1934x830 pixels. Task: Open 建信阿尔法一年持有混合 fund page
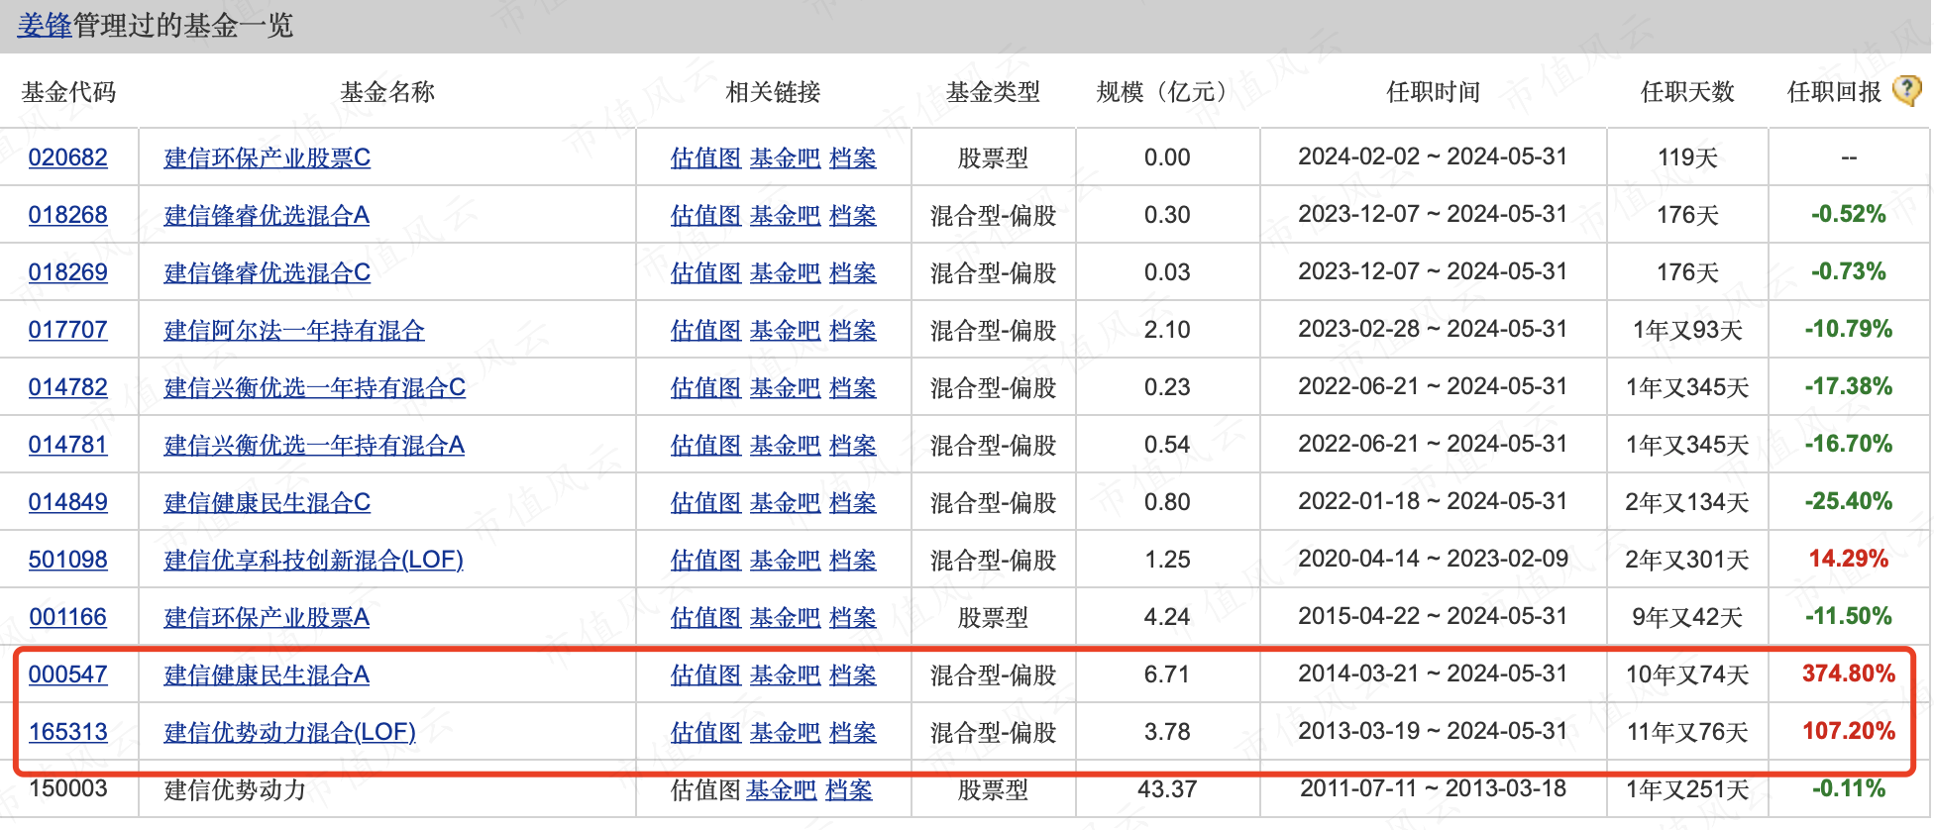pos(294,330)
